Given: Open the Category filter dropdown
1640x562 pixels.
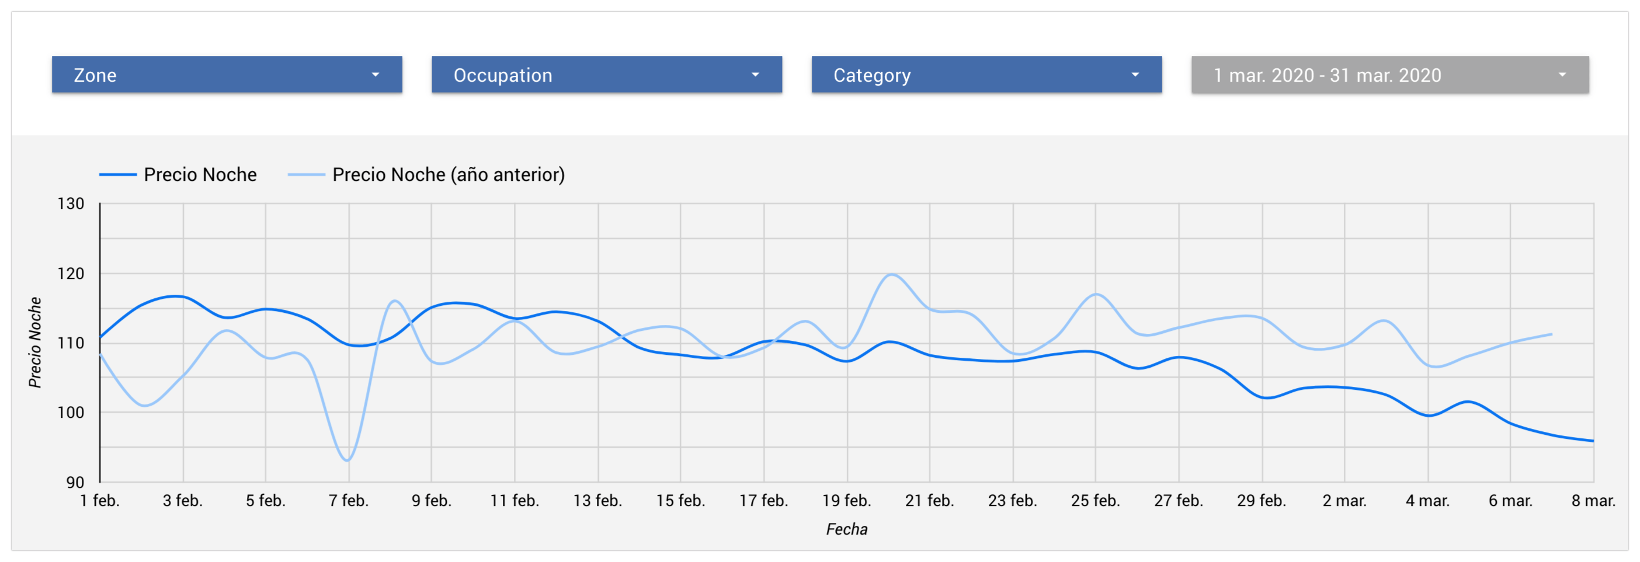Looking at the screenshot, I should (x=987, y=75).
